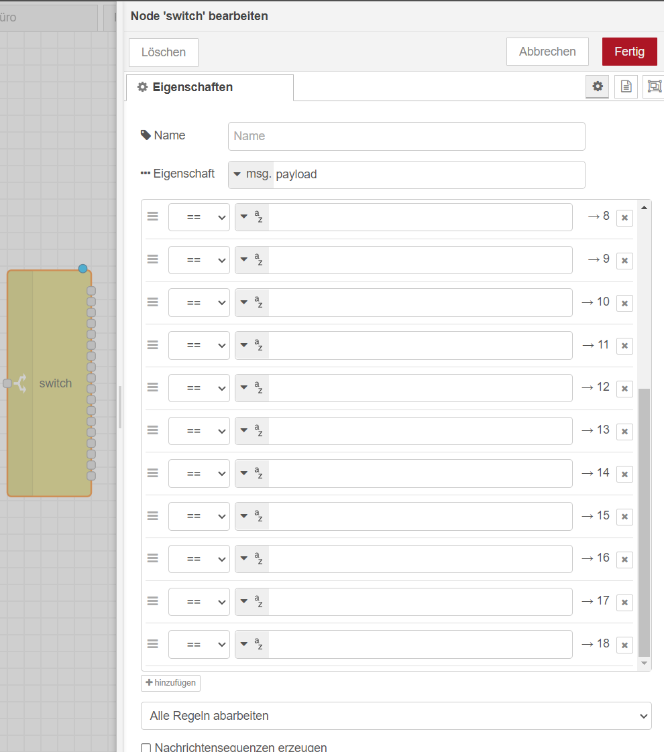The width and height of the screenshot is (664, 752).
Task: Change value type of rule 13
Action: click(x=252, y=431)
